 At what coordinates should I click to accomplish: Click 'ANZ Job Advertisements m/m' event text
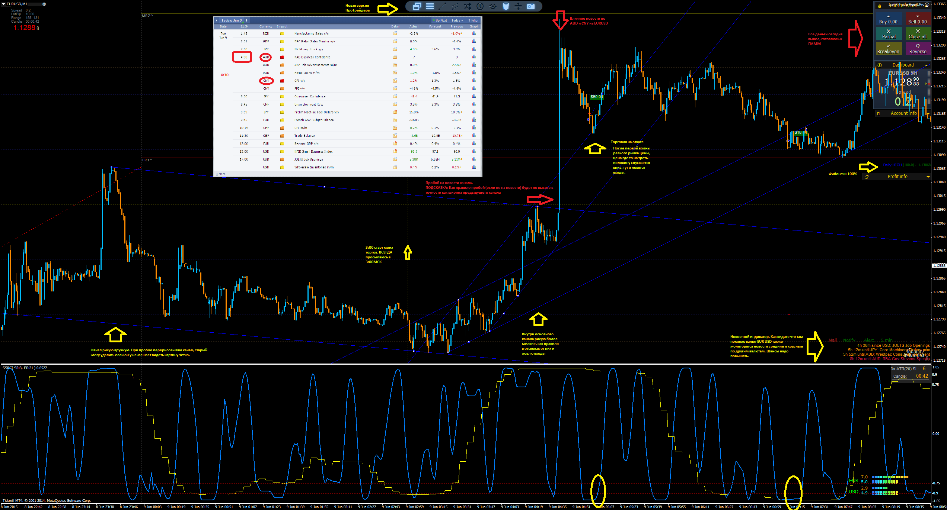click(x=315, y=65)
